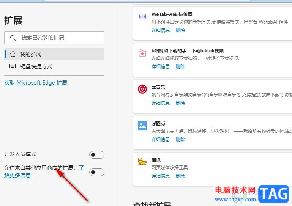The height and width of the screenshot is (206, 292).
Task: Open 了解更多信息 link
Action: click(17, 175)
